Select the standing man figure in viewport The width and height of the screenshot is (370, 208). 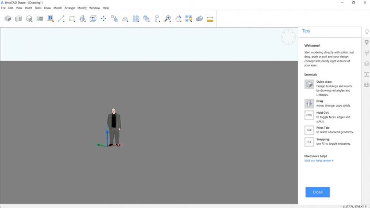click(x=114, y=127)
